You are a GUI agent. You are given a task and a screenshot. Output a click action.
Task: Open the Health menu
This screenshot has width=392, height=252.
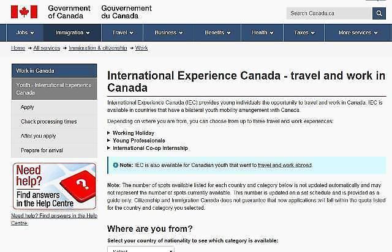point(262,32)
